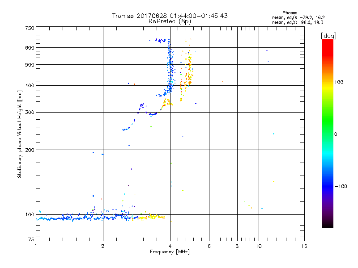Click the x-axis tick label '4'

point(170,246)
